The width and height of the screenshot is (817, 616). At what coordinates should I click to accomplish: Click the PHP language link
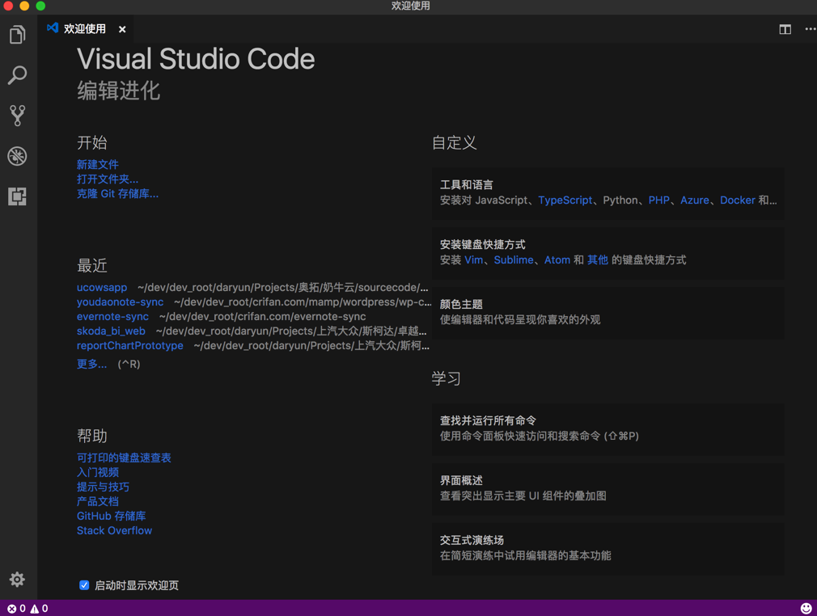click(x=658, y=200)
